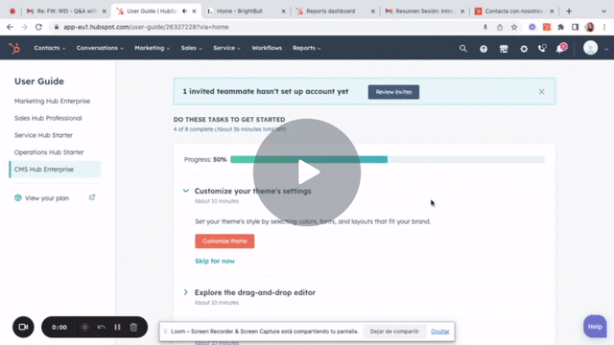Switch to the Resumen Sesión Gmail tab
The height and width of the screenshot is (345, 614).
coord(424,11)
